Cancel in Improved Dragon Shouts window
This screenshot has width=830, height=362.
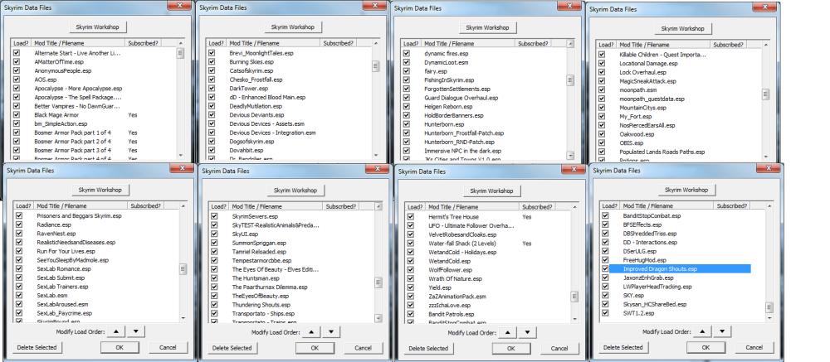pyautogui.click(x=754, y=347)
